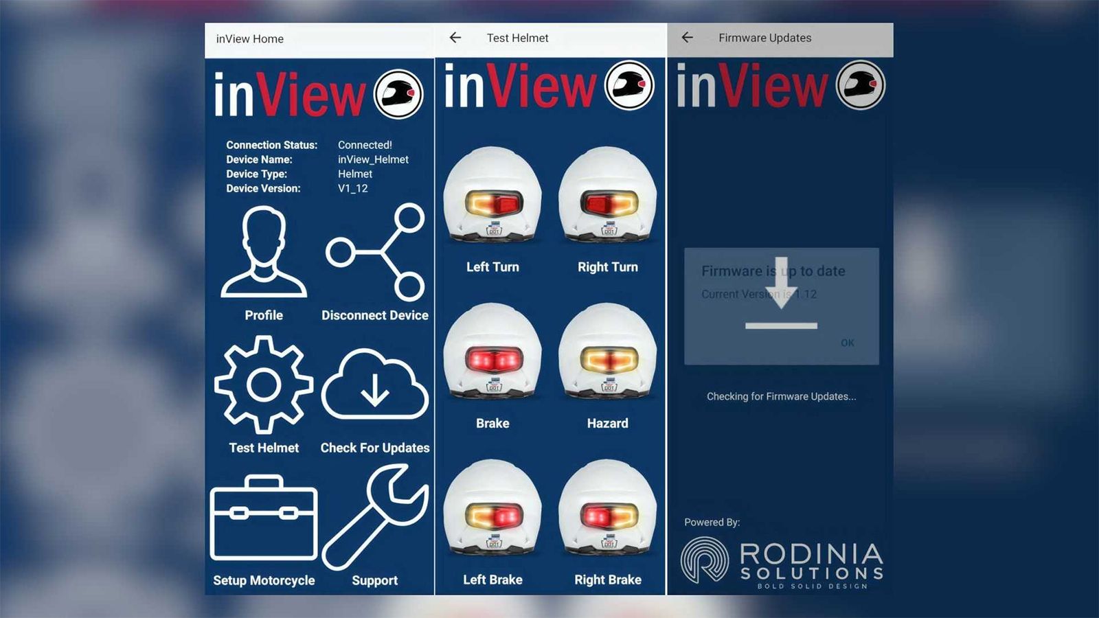Tap helmet logo on inView Home screen

click(398, 94)
